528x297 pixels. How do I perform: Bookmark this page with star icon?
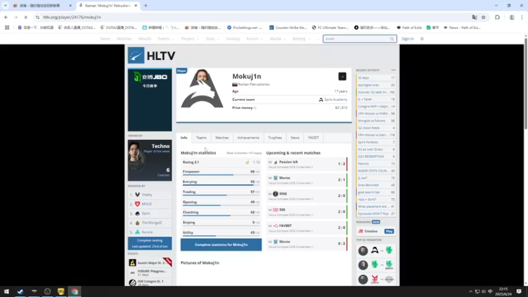point(484,17)
